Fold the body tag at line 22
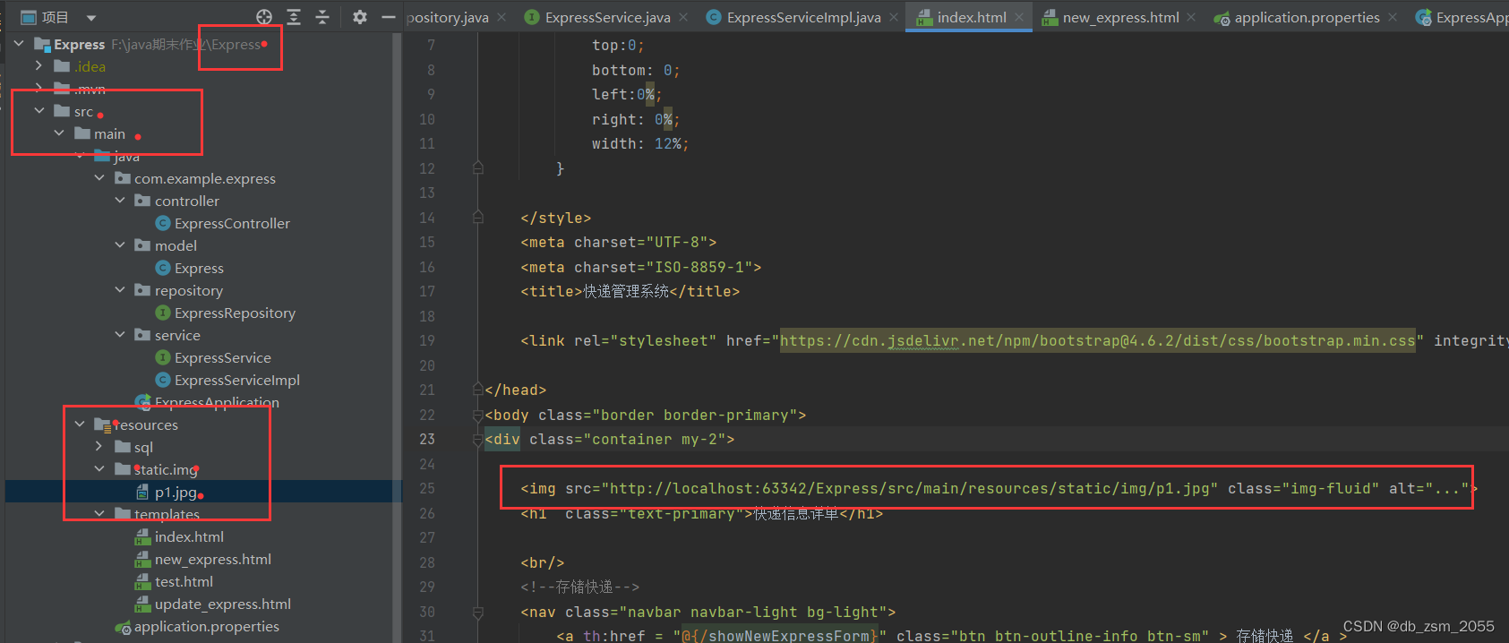The image size is (1509, 643). point(478,415)
